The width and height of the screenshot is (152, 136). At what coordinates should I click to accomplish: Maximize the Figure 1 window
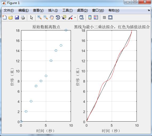click(x=135, y=2)
